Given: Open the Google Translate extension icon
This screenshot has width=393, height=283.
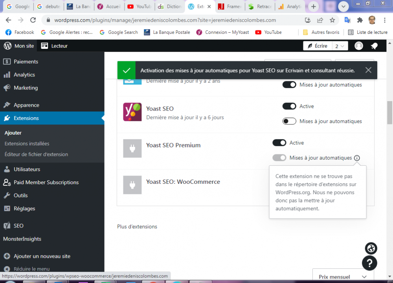Looking at the screenshot, I should coord(347,20).
